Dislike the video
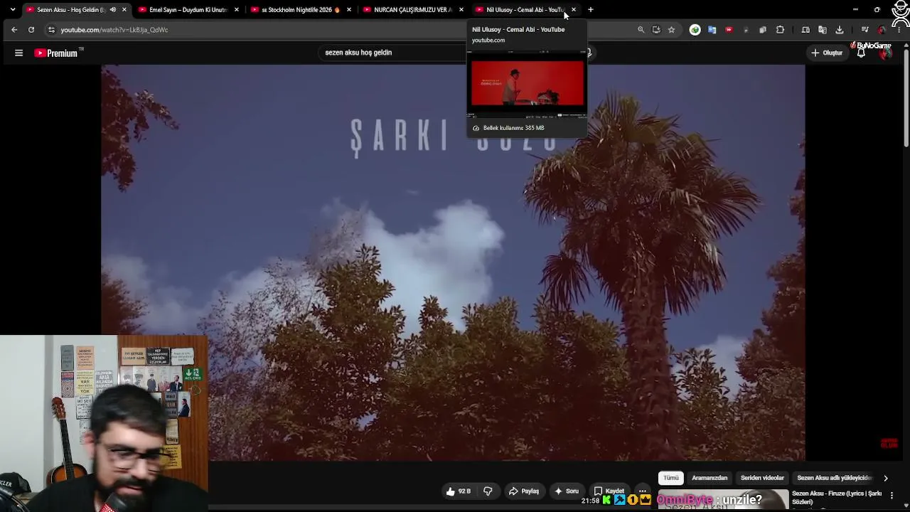This screenshot has height=512, width=910. tap(488, 491)
